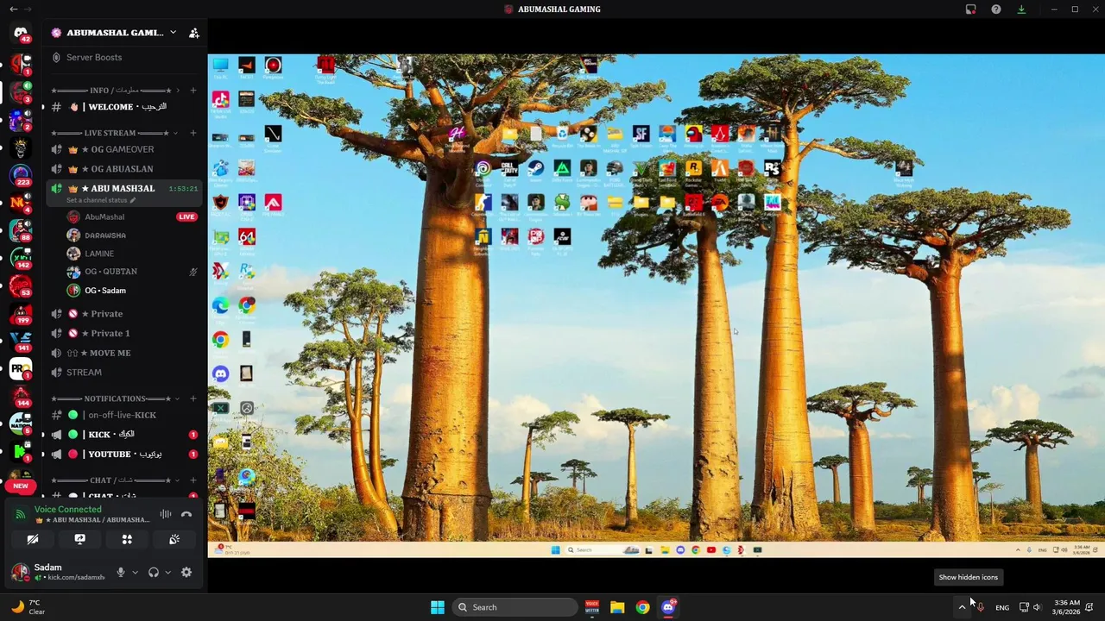Screen dimensions: 1105x621
Task: Start an activity from voice panel
Action: point(127,539)
